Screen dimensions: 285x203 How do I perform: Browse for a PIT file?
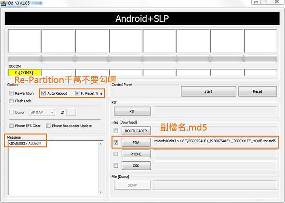click(x=133, y=111)
